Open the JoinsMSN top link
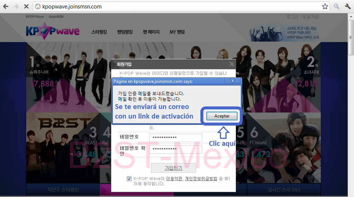 [x=56, y=17]
